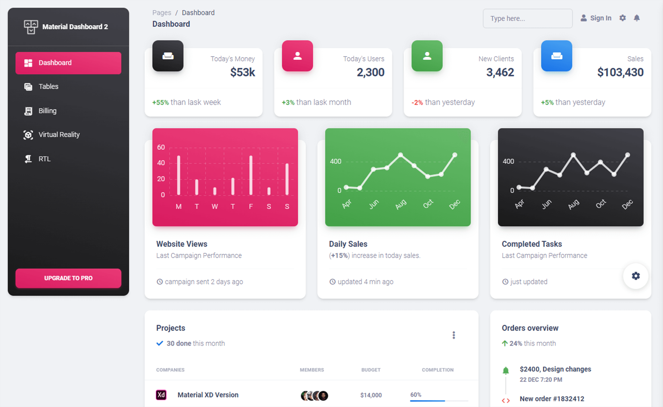663x407 pixels.
Task: Click the RTL sidebar icon
Action: 27,158
